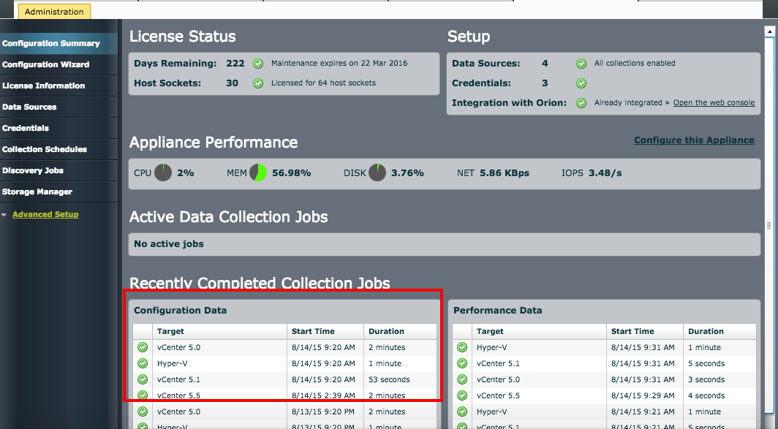Click the vertical scrollbar grip

(769, 225)
